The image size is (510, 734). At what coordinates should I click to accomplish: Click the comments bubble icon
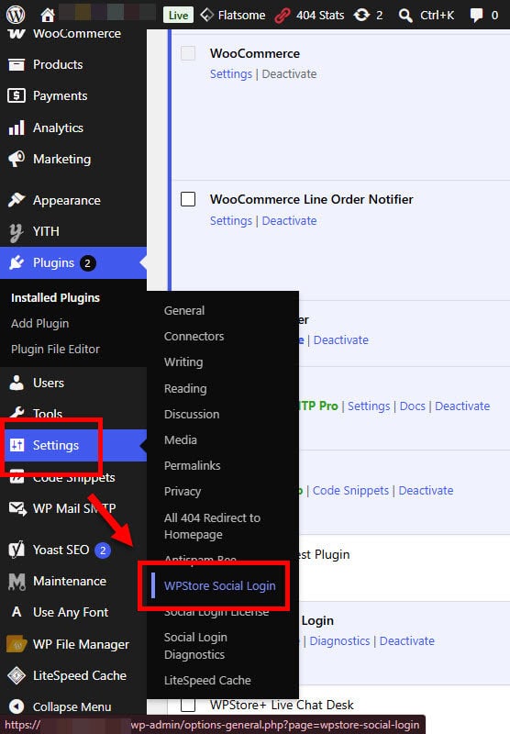tap(476, 15)
